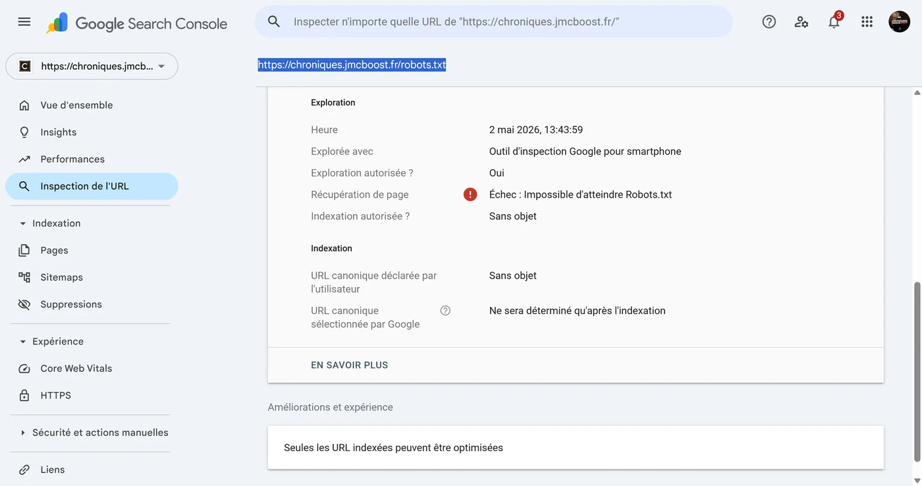
Task: Click the time '2 mai 2026, 13:43:59'
Action: [x=536, y=130]
